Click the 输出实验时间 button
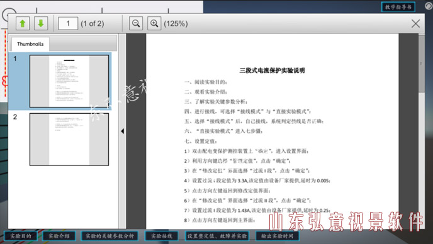 coord(277,236)
